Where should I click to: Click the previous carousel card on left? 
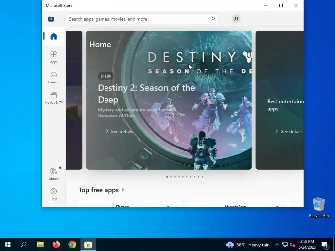tap(74, 100)
